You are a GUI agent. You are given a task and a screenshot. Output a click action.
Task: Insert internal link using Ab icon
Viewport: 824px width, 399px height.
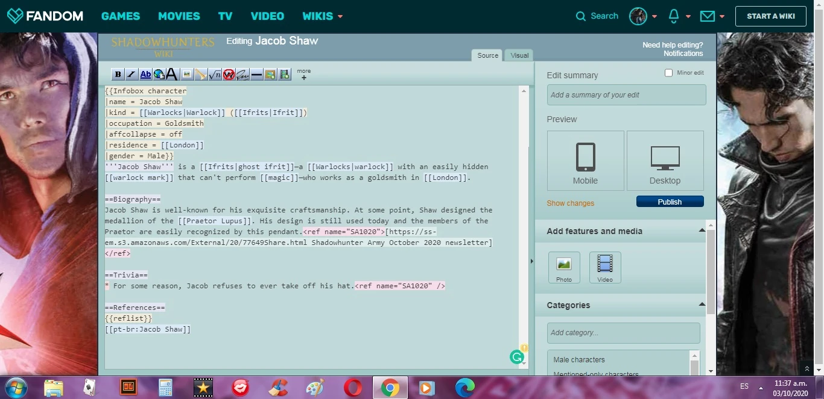coord(145,75)
